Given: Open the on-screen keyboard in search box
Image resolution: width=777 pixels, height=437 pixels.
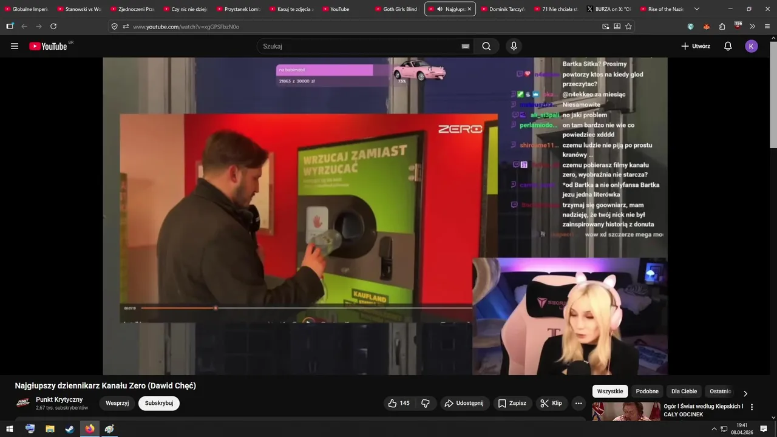Looking at the screenshot, I should [x=466, y=46].
